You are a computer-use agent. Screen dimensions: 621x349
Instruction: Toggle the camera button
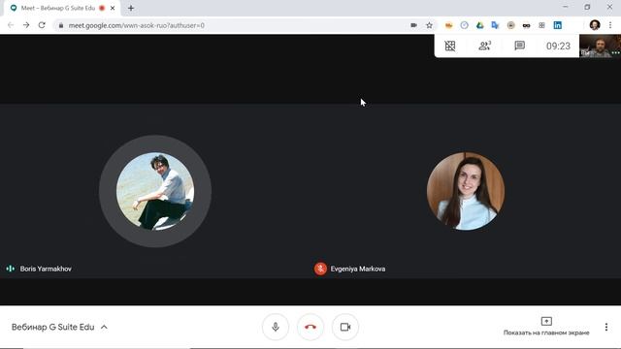(345, 327)
